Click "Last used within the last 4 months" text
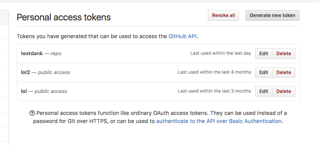 (214, 72)
